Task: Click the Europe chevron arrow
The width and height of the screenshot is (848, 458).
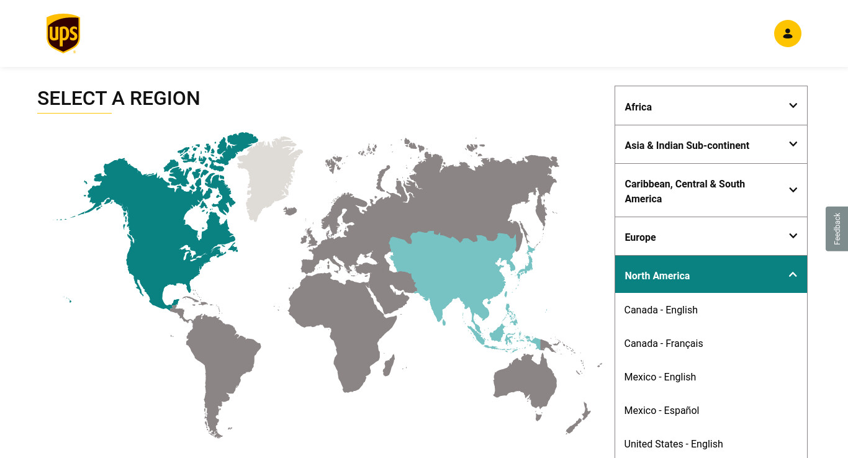Action: (793, 236)
